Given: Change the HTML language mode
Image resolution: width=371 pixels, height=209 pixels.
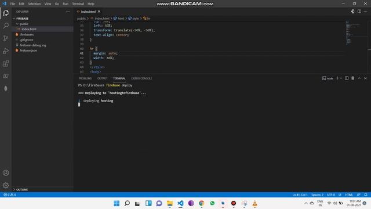Looking at the screenshot, I should (x=349, y=194).
